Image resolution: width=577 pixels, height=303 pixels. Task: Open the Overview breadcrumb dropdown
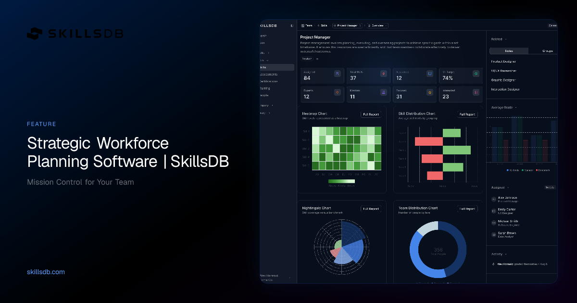(377, 25)
